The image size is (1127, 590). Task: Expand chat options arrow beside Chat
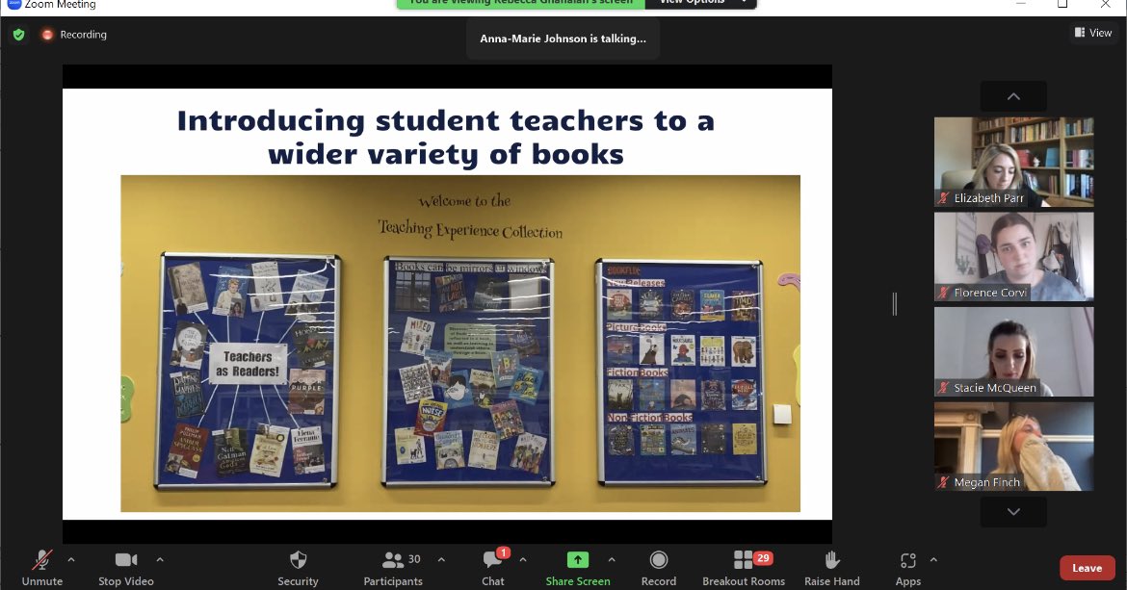522,559
